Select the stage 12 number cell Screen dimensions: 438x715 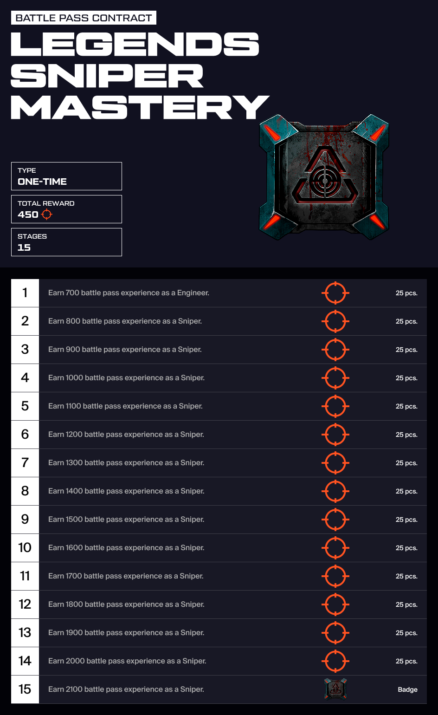pos(25,604)
